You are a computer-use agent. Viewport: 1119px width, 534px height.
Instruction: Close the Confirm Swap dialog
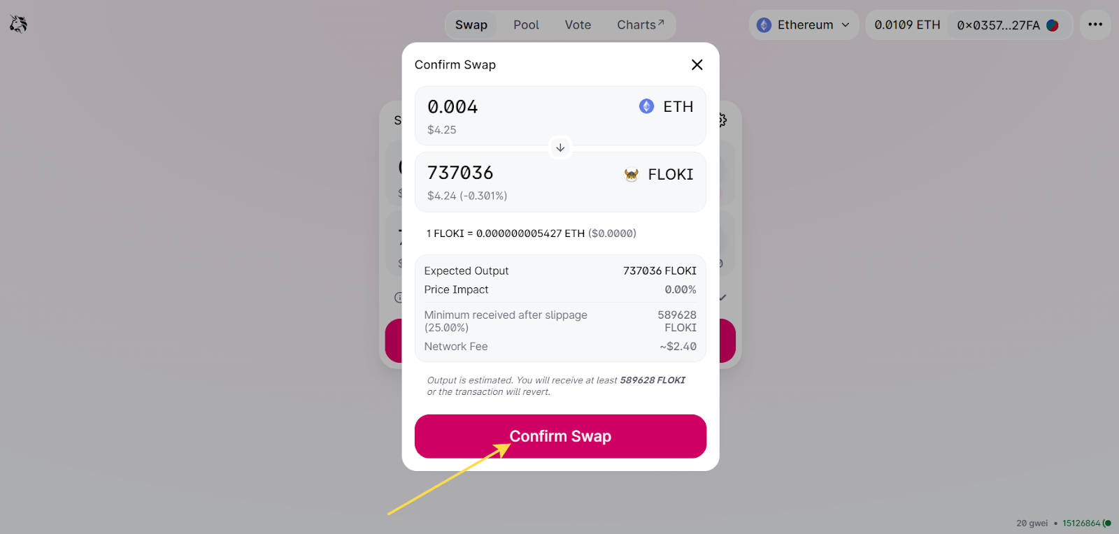tap(697, 64)
